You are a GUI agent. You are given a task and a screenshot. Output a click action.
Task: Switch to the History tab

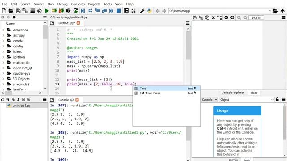(x=233, y=160)
